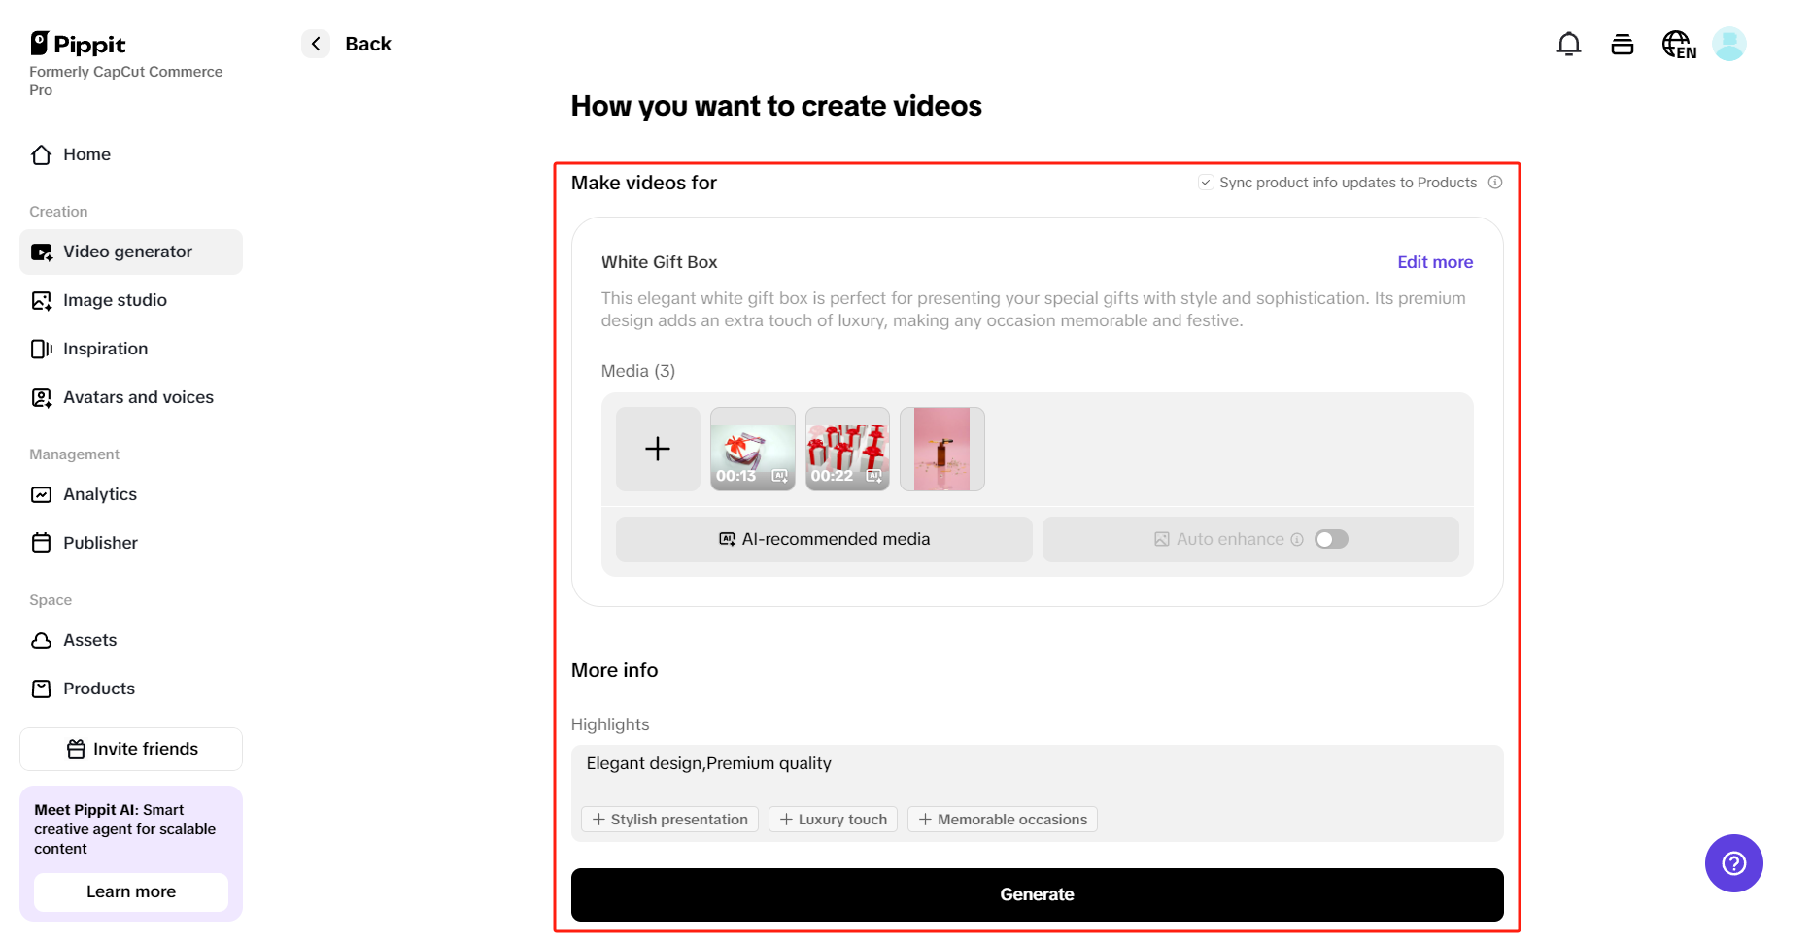
Task: Open the user profile avatar menu
Action: point(1729,44)
